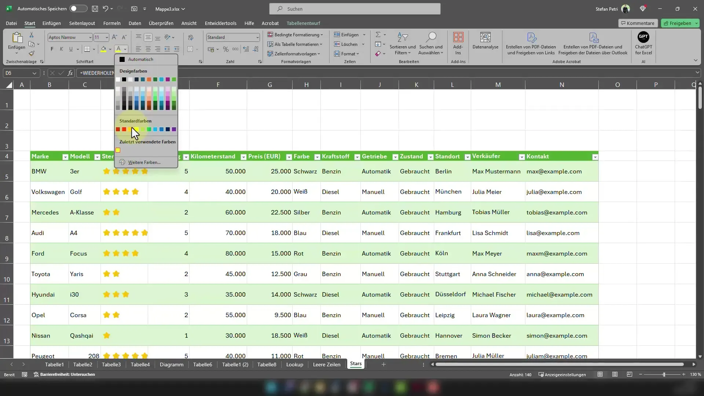Viewport: 704px width, 396px height.
Task: Open the Standardfarben font color dropdown
Action: (x=135, y=120)
